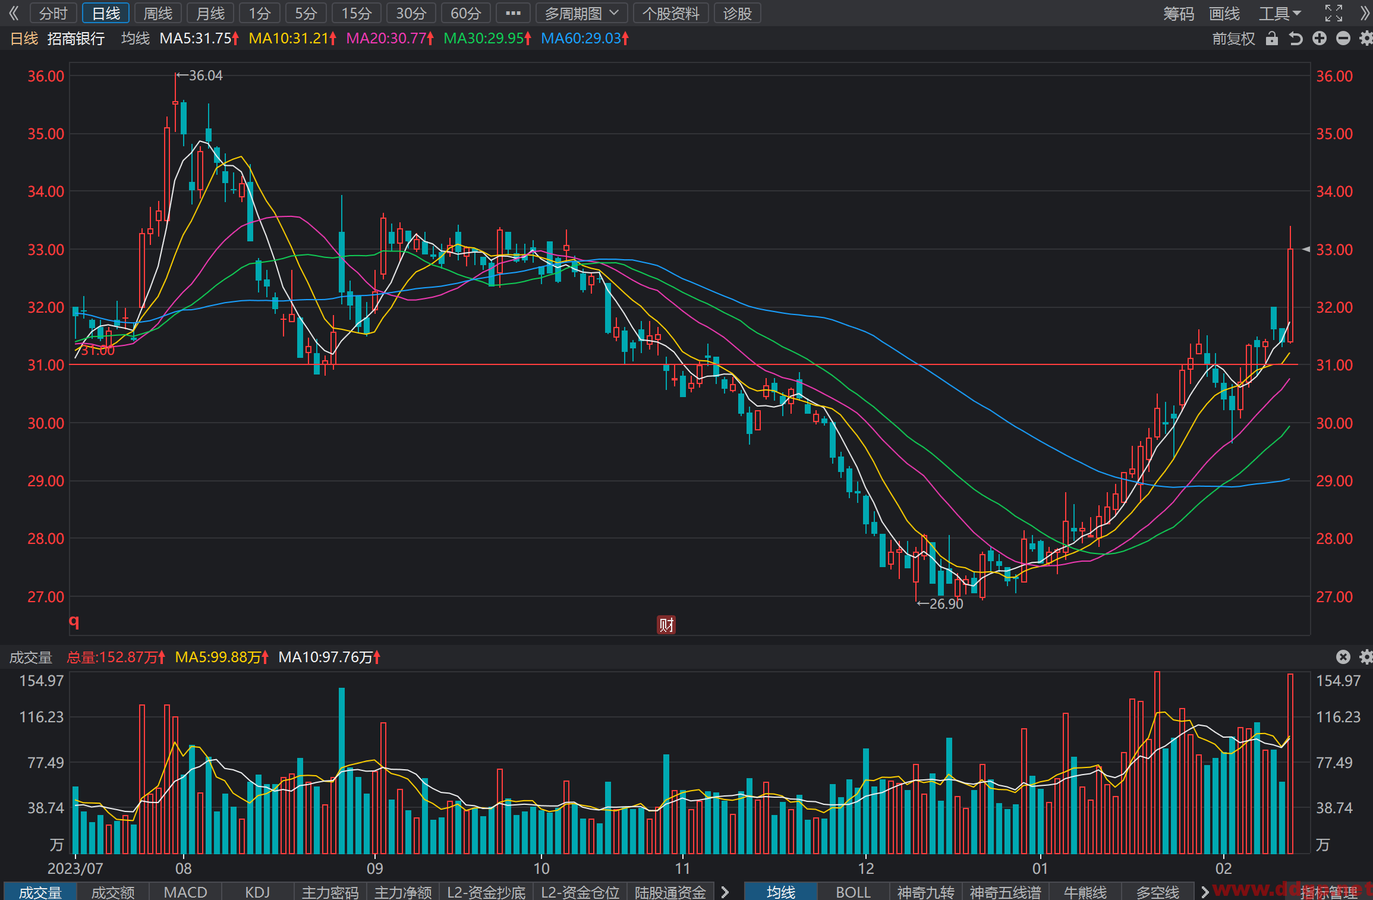Zoom out with the minus circle icon
Viewport: 1373px width, 900px height.
1343,39
